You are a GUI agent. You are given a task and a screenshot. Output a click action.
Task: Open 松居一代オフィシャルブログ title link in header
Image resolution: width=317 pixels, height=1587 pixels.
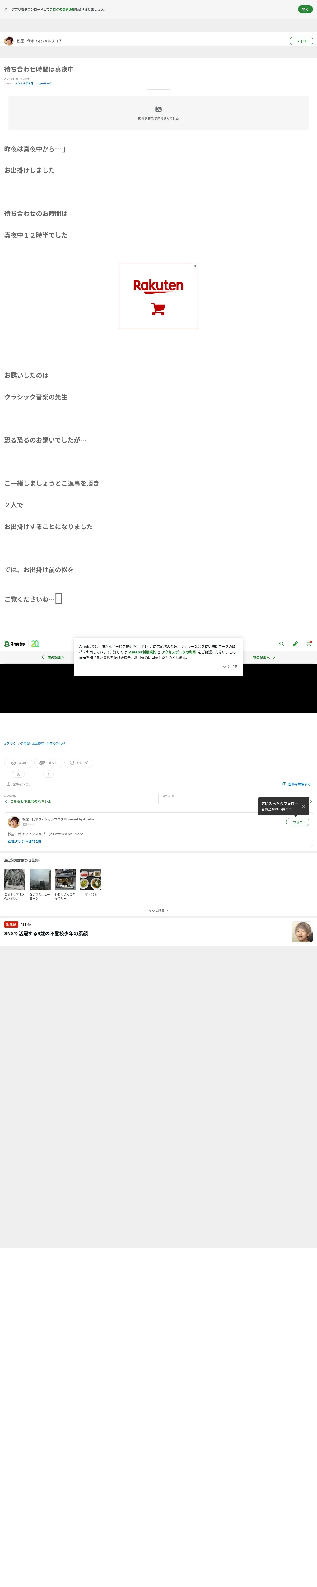click(39, 41)
